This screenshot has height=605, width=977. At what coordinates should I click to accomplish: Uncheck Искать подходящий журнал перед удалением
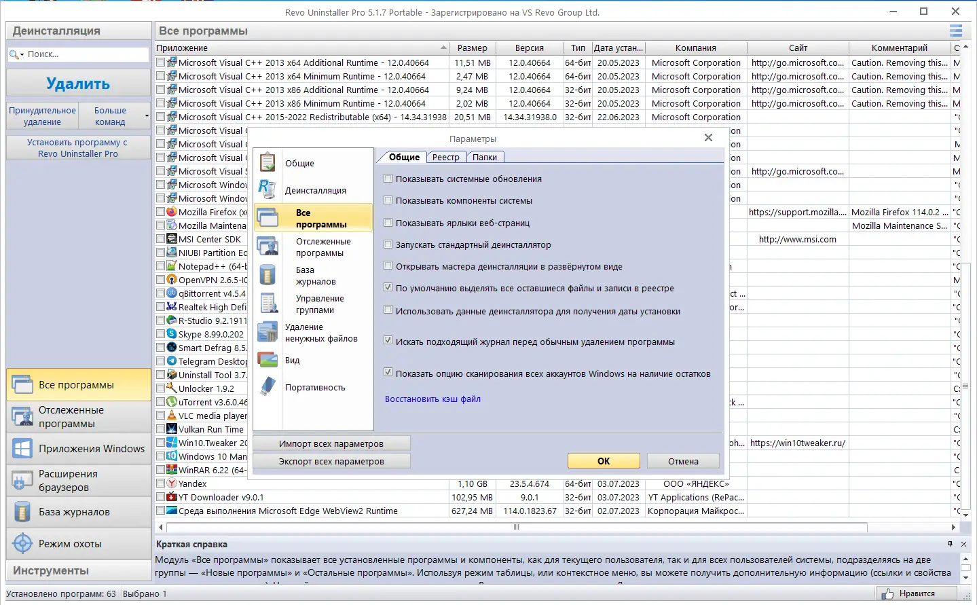388,341
